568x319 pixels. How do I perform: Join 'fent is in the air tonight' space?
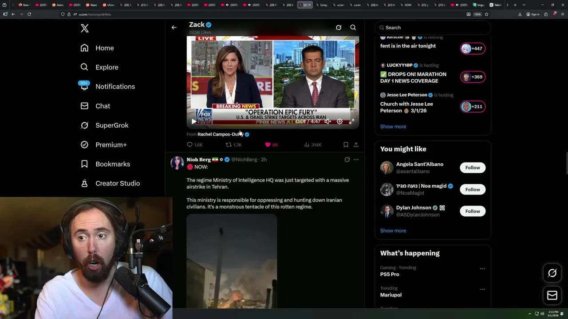point(408,46)
